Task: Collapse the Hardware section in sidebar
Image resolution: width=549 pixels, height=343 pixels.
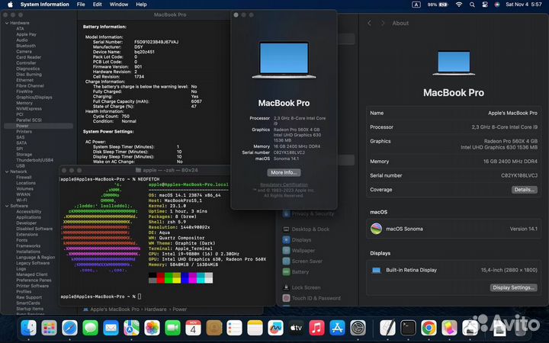Action: click(x=7, y=23)
